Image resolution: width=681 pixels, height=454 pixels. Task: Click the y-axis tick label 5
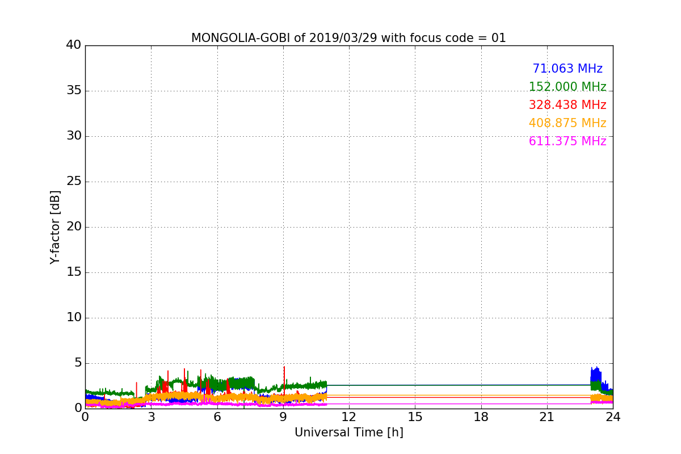[x=78, y=363]
